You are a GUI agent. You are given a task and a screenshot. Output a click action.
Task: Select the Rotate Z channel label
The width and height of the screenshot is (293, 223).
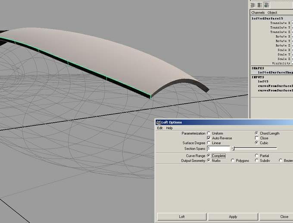click(283, 45)
